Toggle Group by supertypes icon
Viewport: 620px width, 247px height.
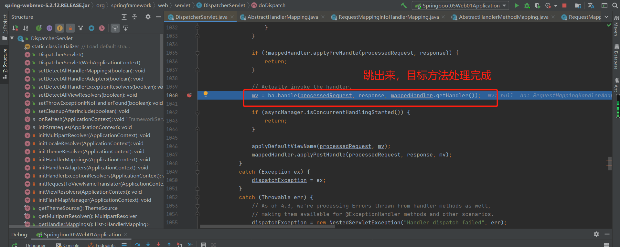click(81, 28)
